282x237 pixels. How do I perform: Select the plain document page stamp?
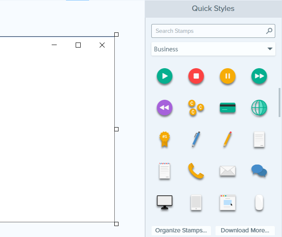click(259, 139)
